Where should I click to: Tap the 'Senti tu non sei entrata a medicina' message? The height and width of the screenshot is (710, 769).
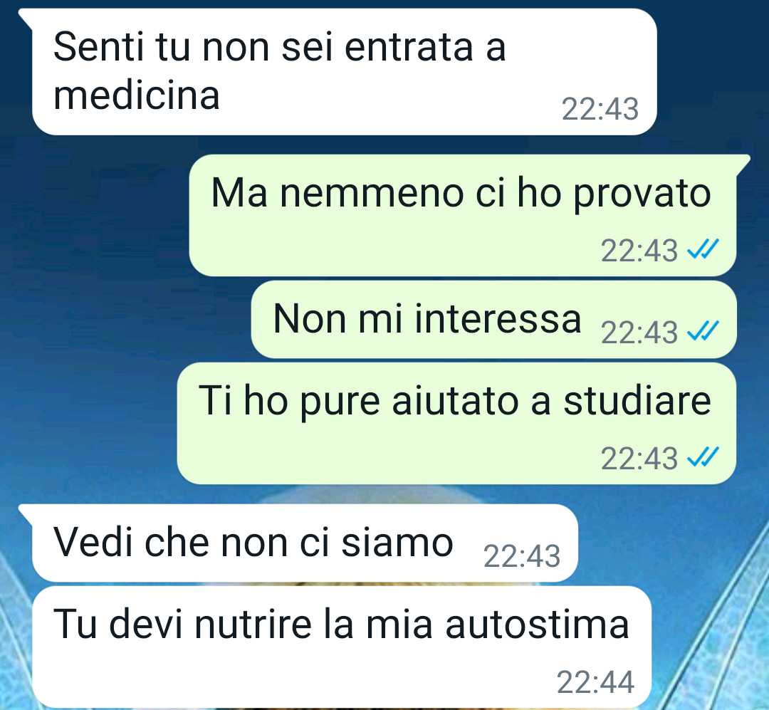[343, 72]
